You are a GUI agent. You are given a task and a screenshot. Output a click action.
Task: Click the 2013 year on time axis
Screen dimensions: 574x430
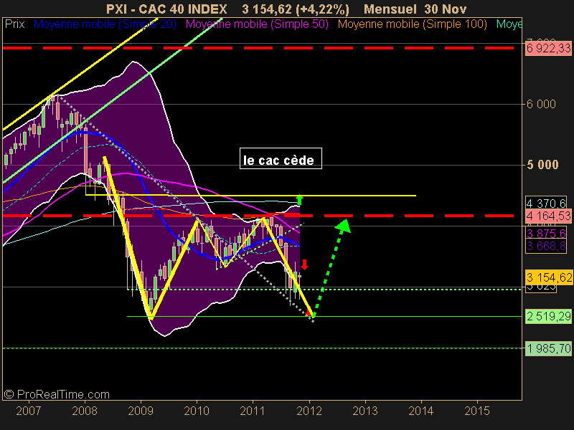coord(365,411)
